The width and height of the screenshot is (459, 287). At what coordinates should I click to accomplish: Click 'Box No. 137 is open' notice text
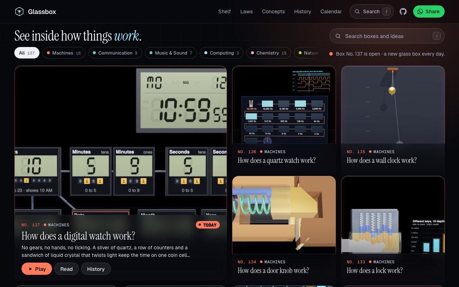(390, 54)
